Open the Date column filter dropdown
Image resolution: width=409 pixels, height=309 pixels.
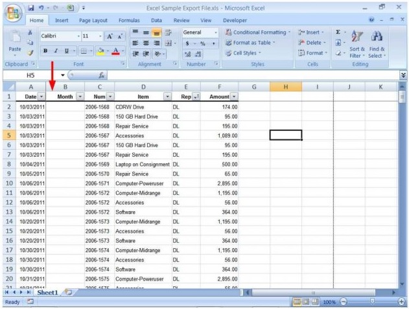(x=41, y=96)
